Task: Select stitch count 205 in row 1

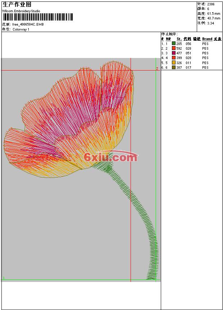Action: coord(179,44)
